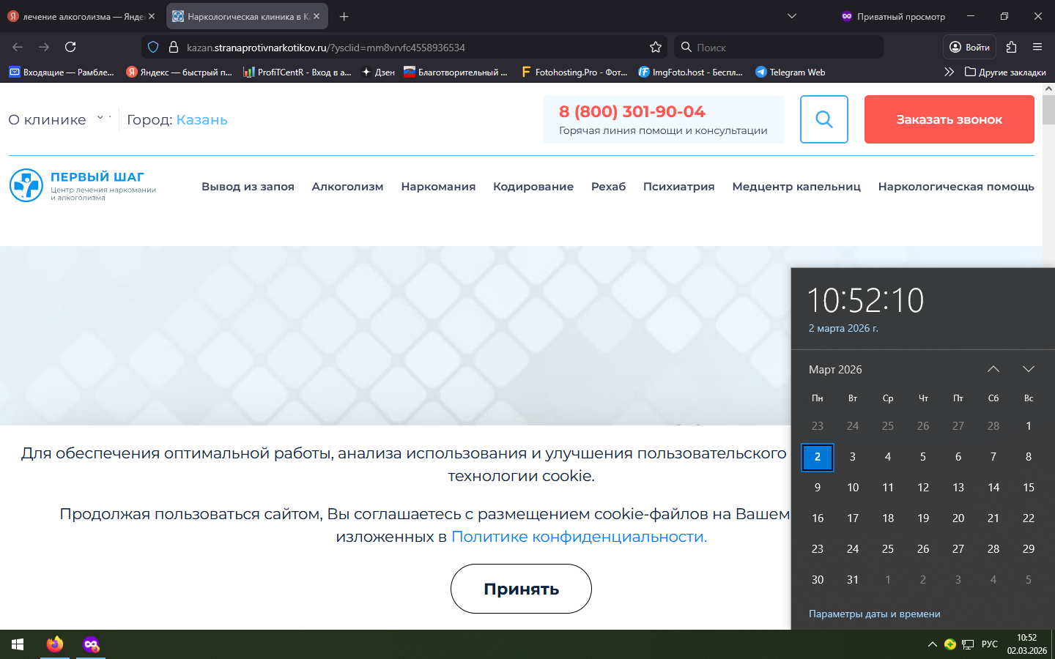
Task: Open the Политике конфиденциальности link
Action: click(579, 537)
